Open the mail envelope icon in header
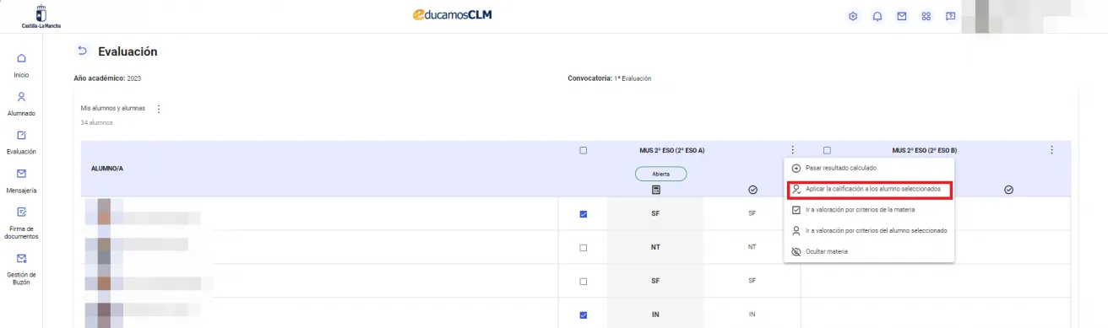The height and width of the screenshot is (328, 1108). (902, 16)
